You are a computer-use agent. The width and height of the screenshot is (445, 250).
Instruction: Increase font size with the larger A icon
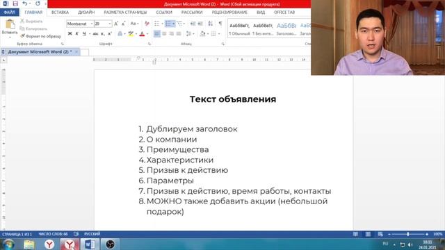(116, 24)
